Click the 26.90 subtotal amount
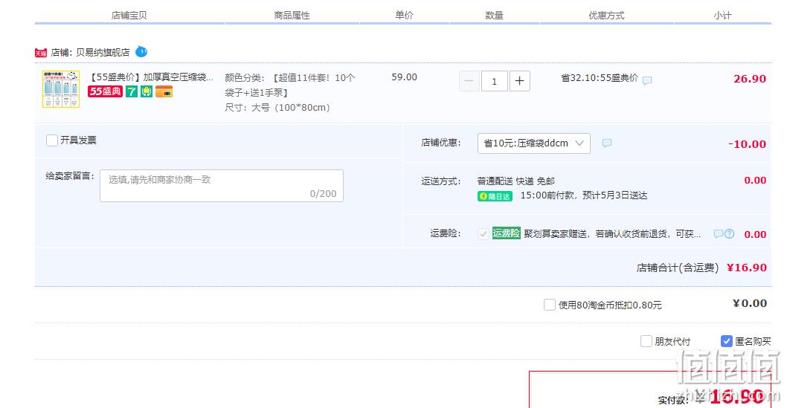 pos(749,79)
